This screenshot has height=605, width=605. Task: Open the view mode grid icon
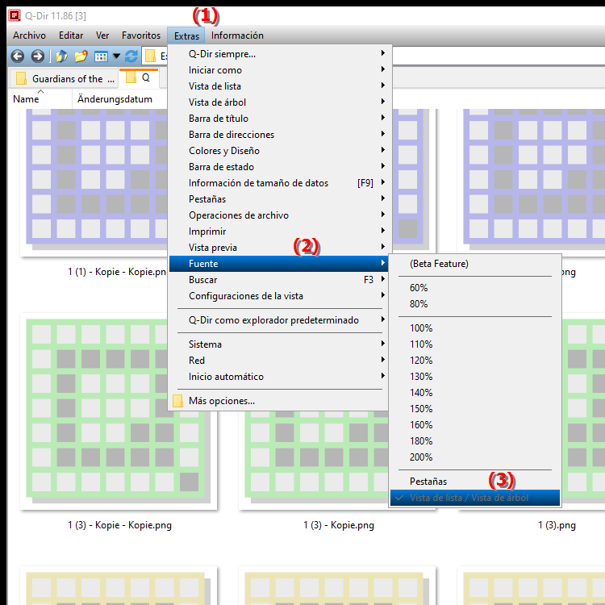(101, 56)
